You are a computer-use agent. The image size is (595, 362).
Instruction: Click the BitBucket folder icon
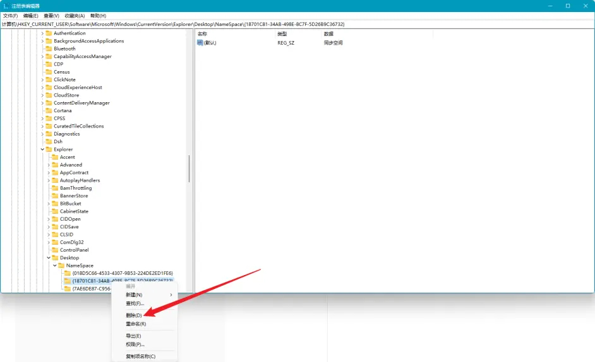55,204
